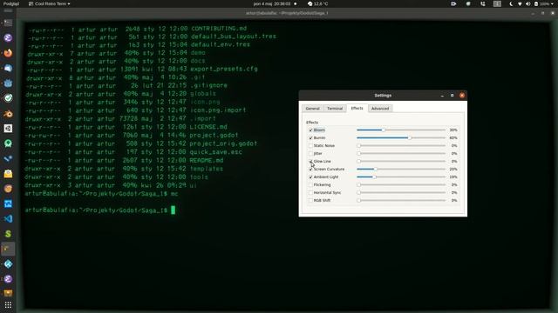Enable the Horizontal Sync checkbox
This screenshot has height=313, width=558.
click(x=310, y=193)
